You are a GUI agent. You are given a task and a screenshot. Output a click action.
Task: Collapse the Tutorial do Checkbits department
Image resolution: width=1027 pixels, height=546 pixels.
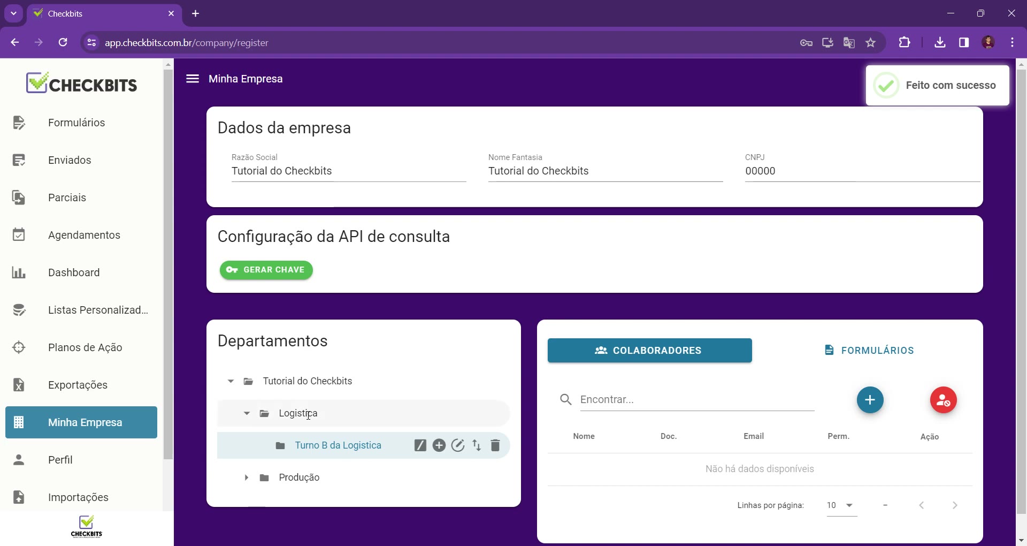point(231,381)
